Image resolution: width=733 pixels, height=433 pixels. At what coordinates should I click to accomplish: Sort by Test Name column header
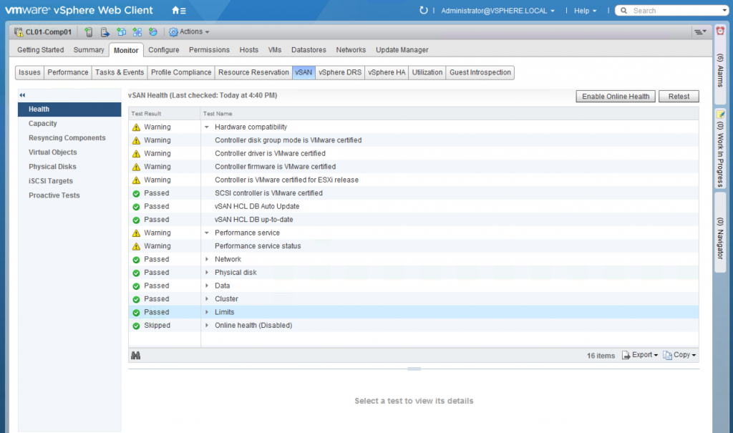click(x=450, y=114)
